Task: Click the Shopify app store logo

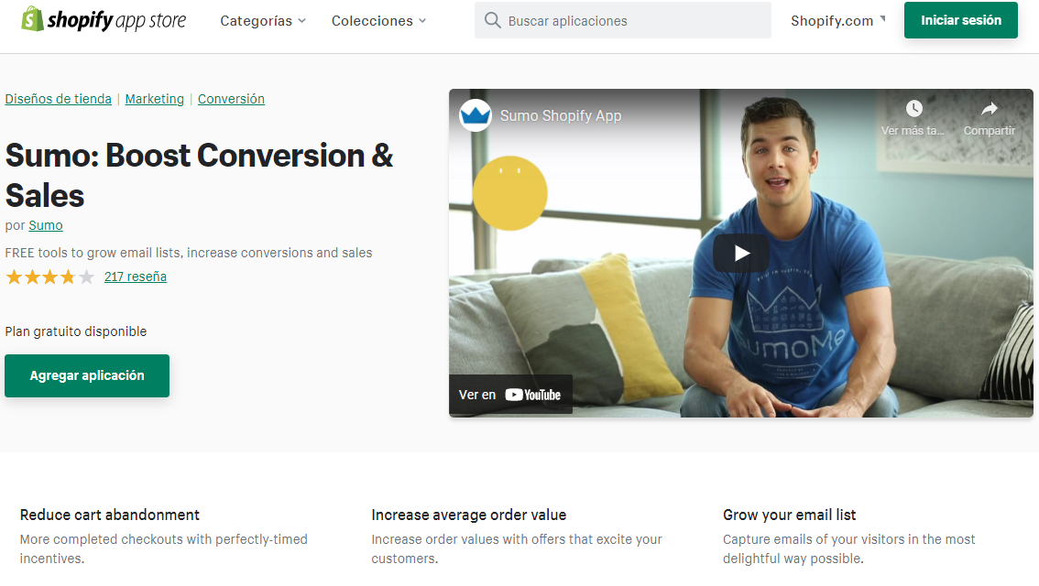Action: click(x=104, y=20)
